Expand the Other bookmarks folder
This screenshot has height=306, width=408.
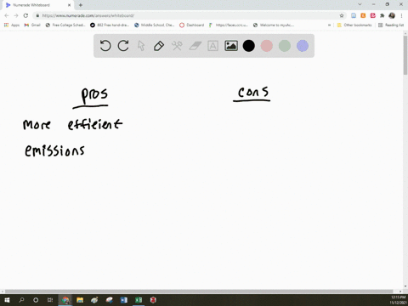pos(354,25)
